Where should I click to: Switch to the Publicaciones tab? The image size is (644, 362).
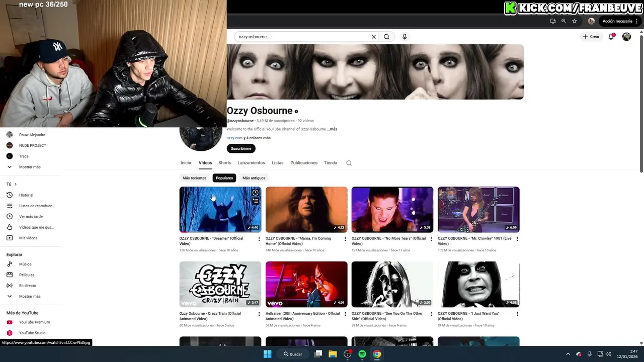coord(304,163)
